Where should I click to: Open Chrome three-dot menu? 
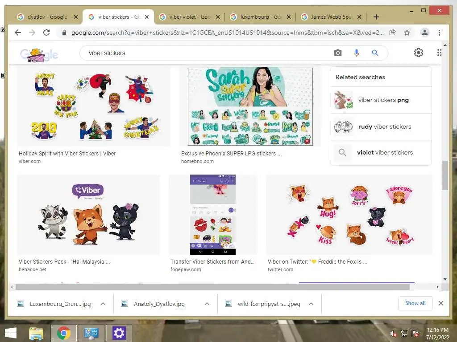(439, 33)
